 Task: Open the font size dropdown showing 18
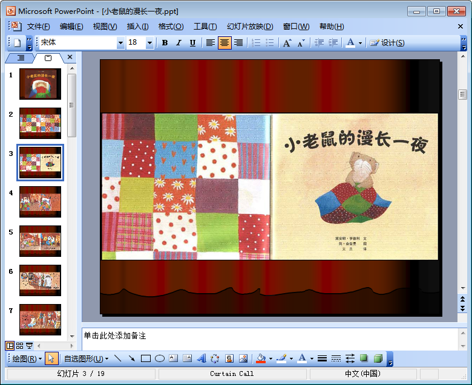[x=149, y=43]
